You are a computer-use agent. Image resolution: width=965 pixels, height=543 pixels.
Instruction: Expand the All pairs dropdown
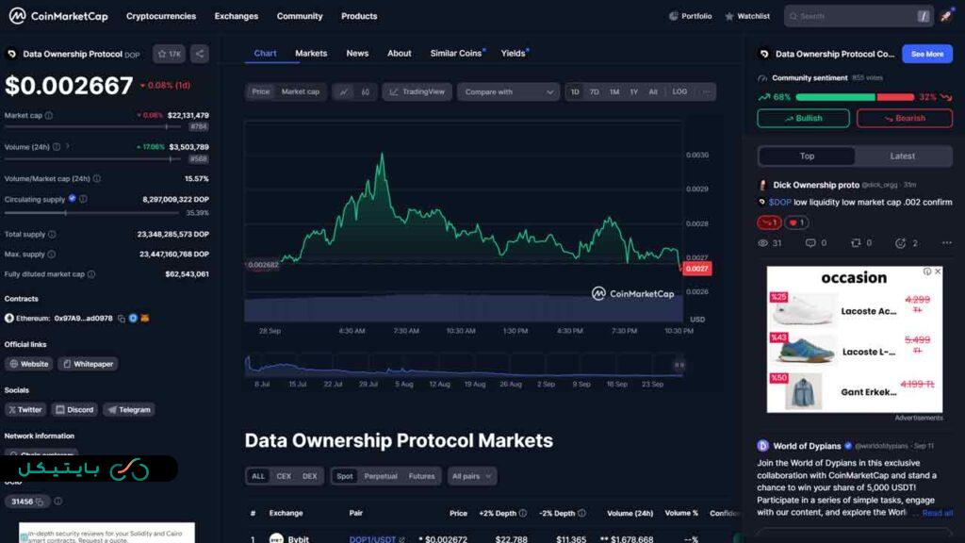coord(472,476)
